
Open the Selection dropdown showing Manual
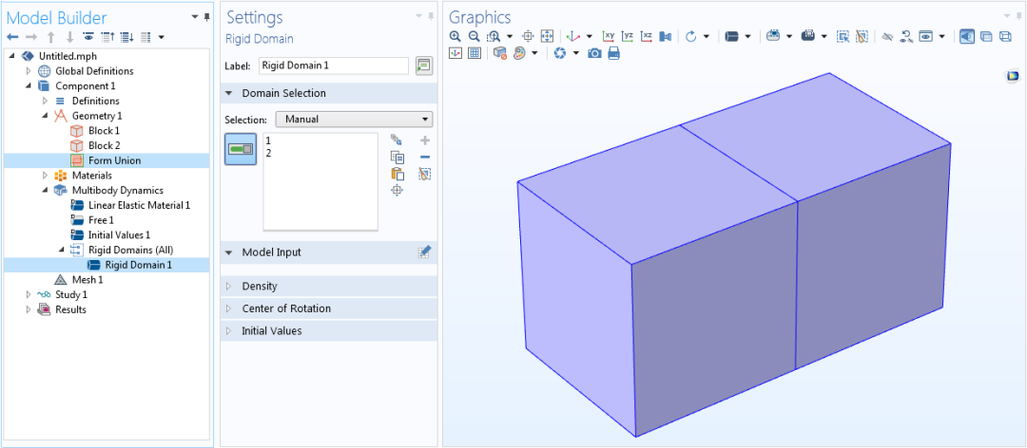(x=355, y=120)
